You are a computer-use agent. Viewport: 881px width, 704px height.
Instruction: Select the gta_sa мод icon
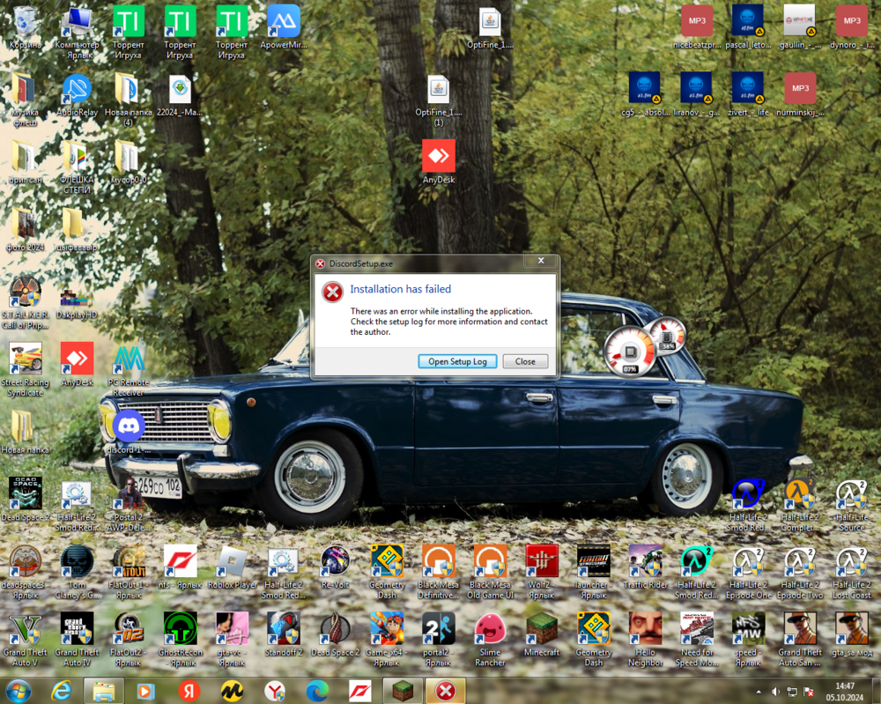coord(852,634)
